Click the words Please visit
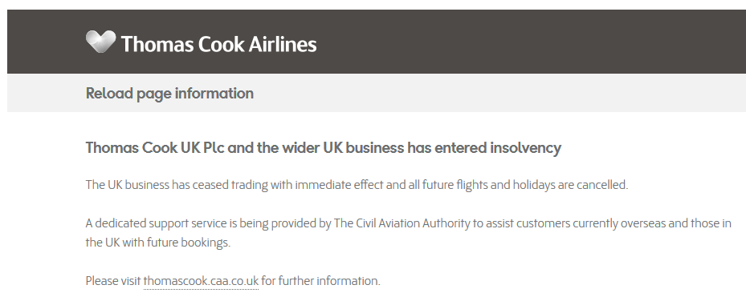 (113, 281)
